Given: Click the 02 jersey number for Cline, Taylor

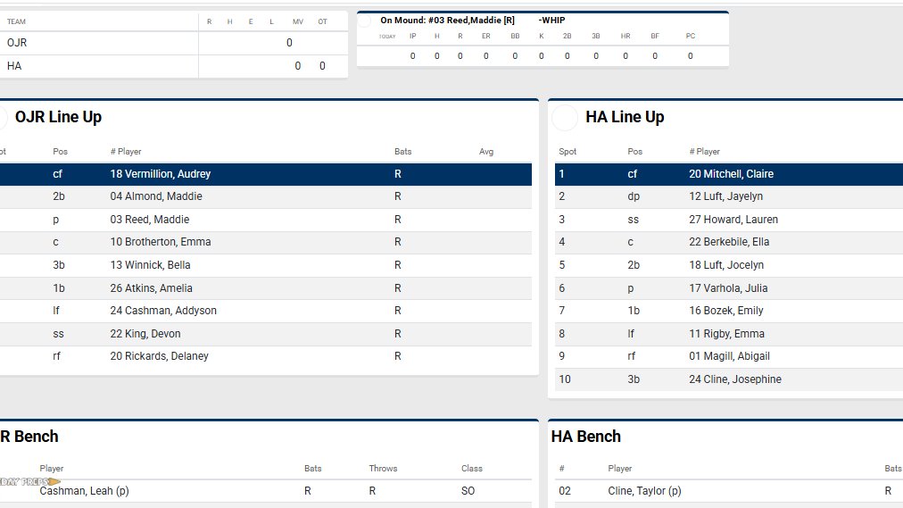Looking at the screenshot, I should coord(565,491).
